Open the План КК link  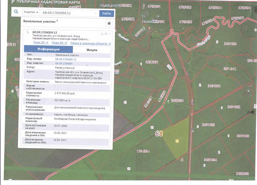pos(60,43)
